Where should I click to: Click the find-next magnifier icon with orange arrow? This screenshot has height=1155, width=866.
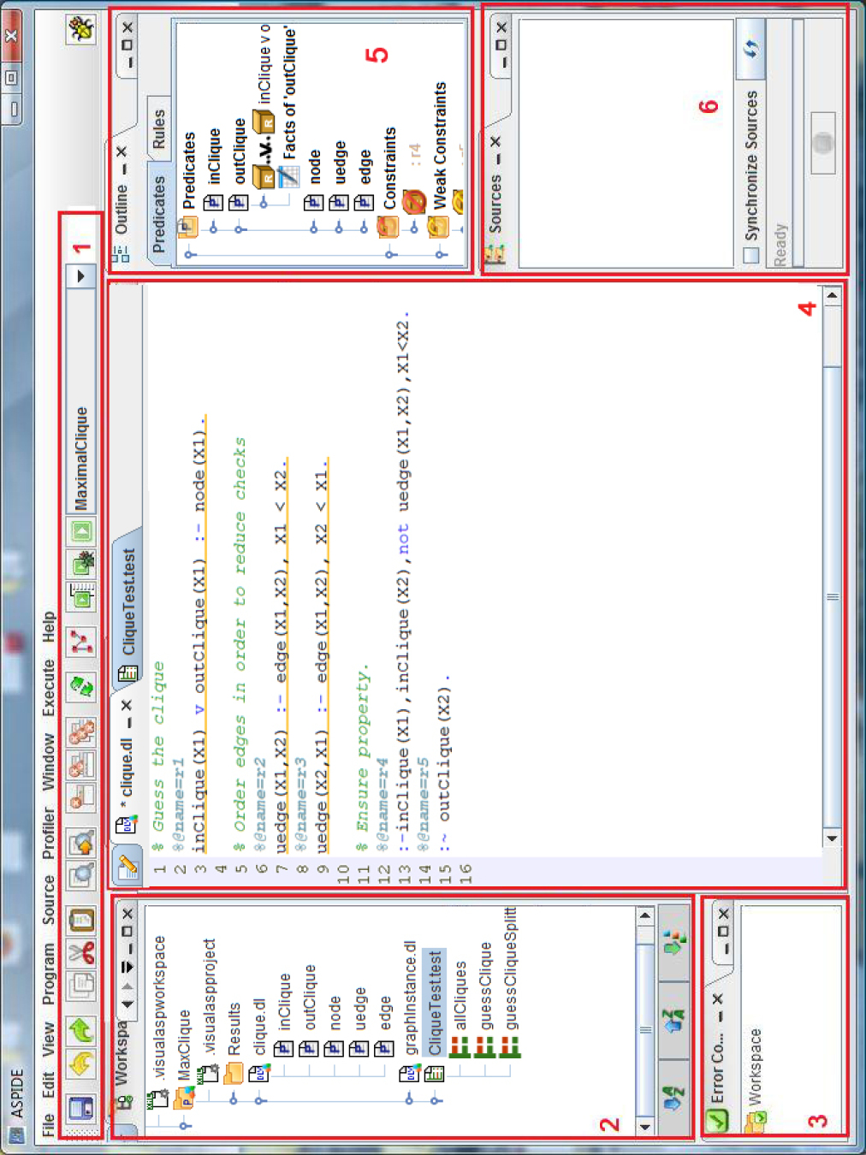(x=81, y=843)
